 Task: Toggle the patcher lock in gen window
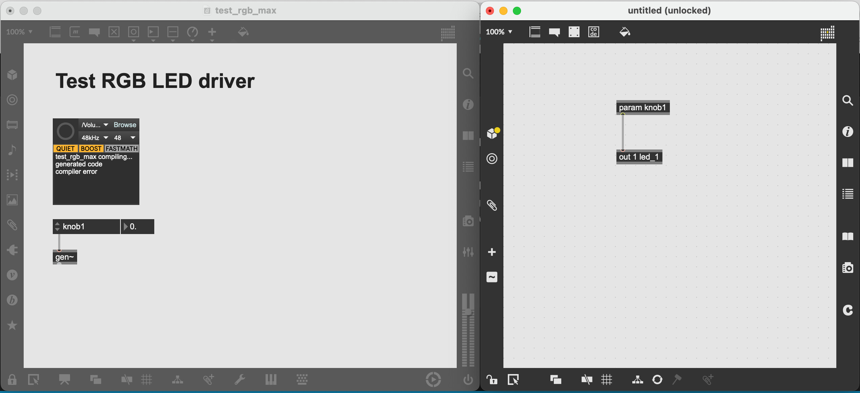[x=492, y=379]
